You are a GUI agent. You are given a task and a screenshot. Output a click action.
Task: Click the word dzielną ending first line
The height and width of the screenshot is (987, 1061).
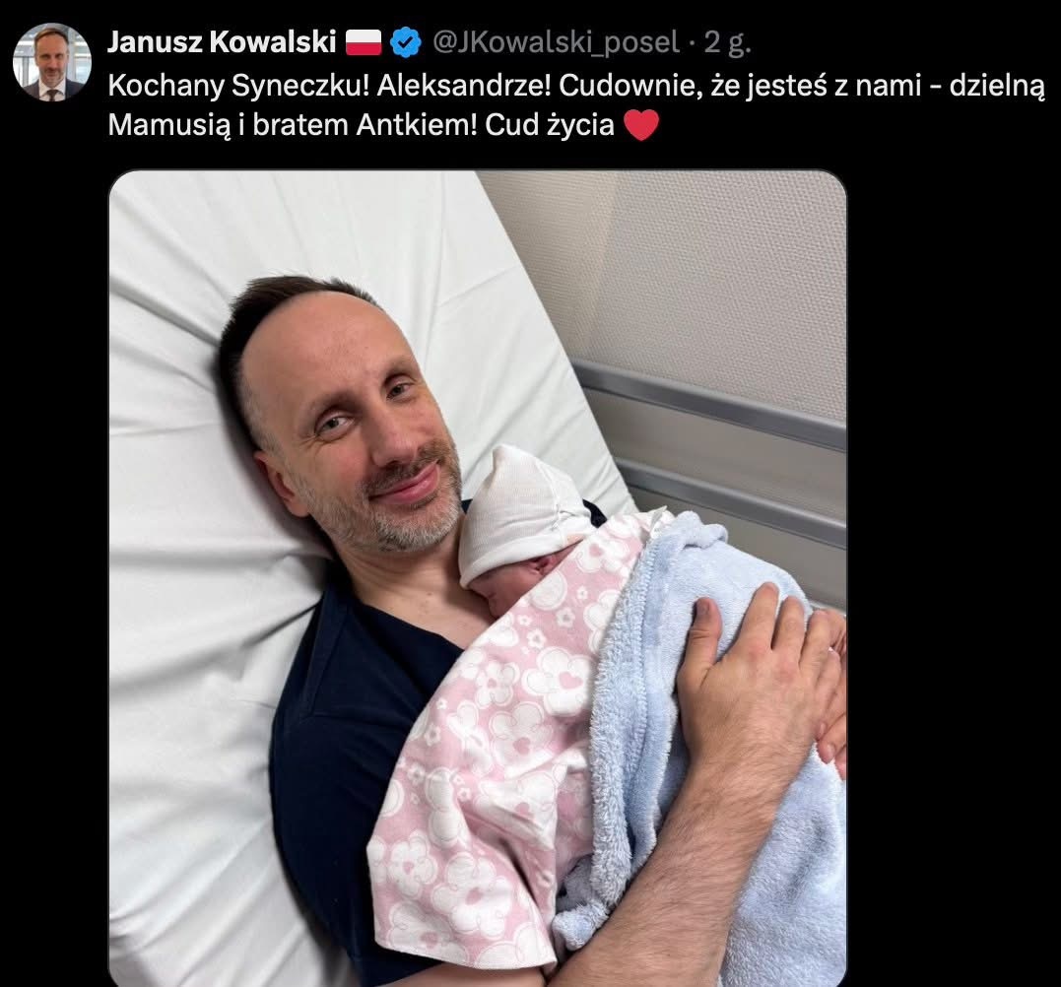click(x=997, y=87)
